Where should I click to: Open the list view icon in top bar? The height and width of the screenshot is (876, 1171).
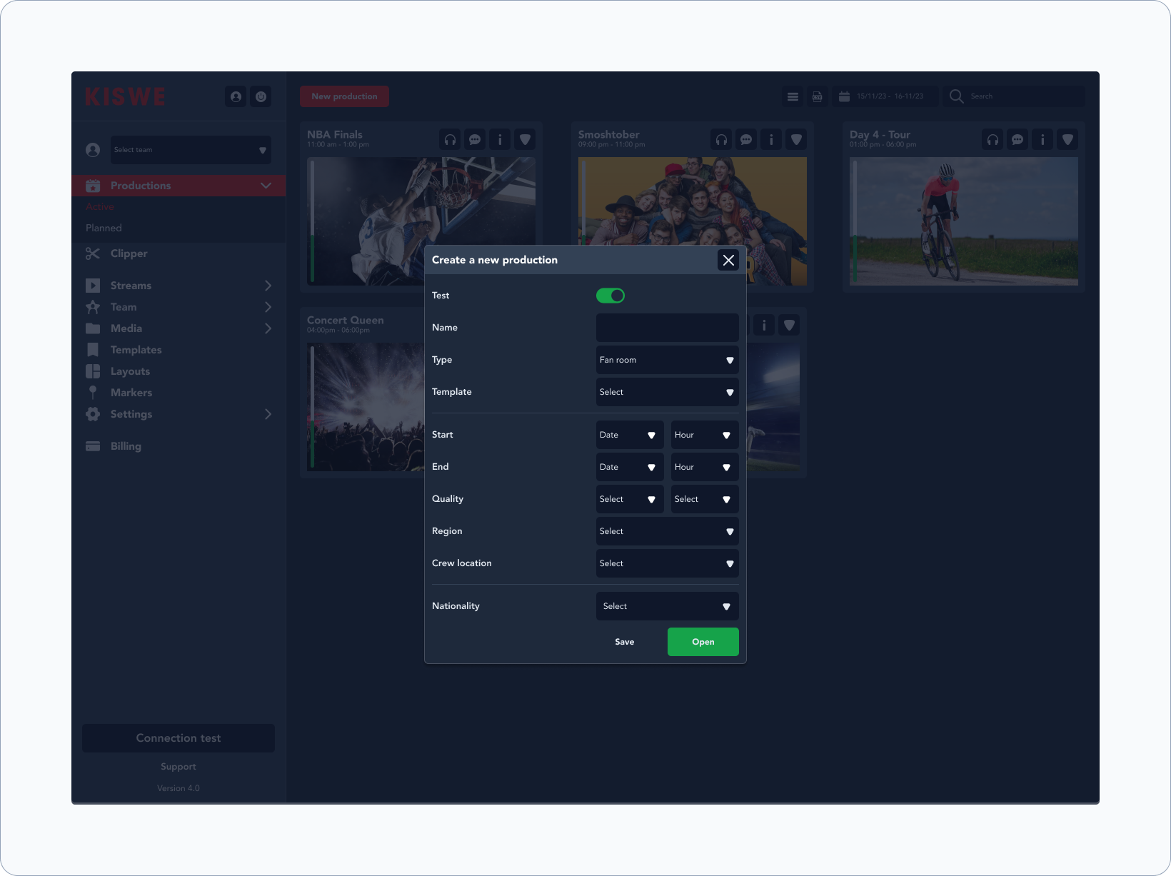[x=793, y=96]
